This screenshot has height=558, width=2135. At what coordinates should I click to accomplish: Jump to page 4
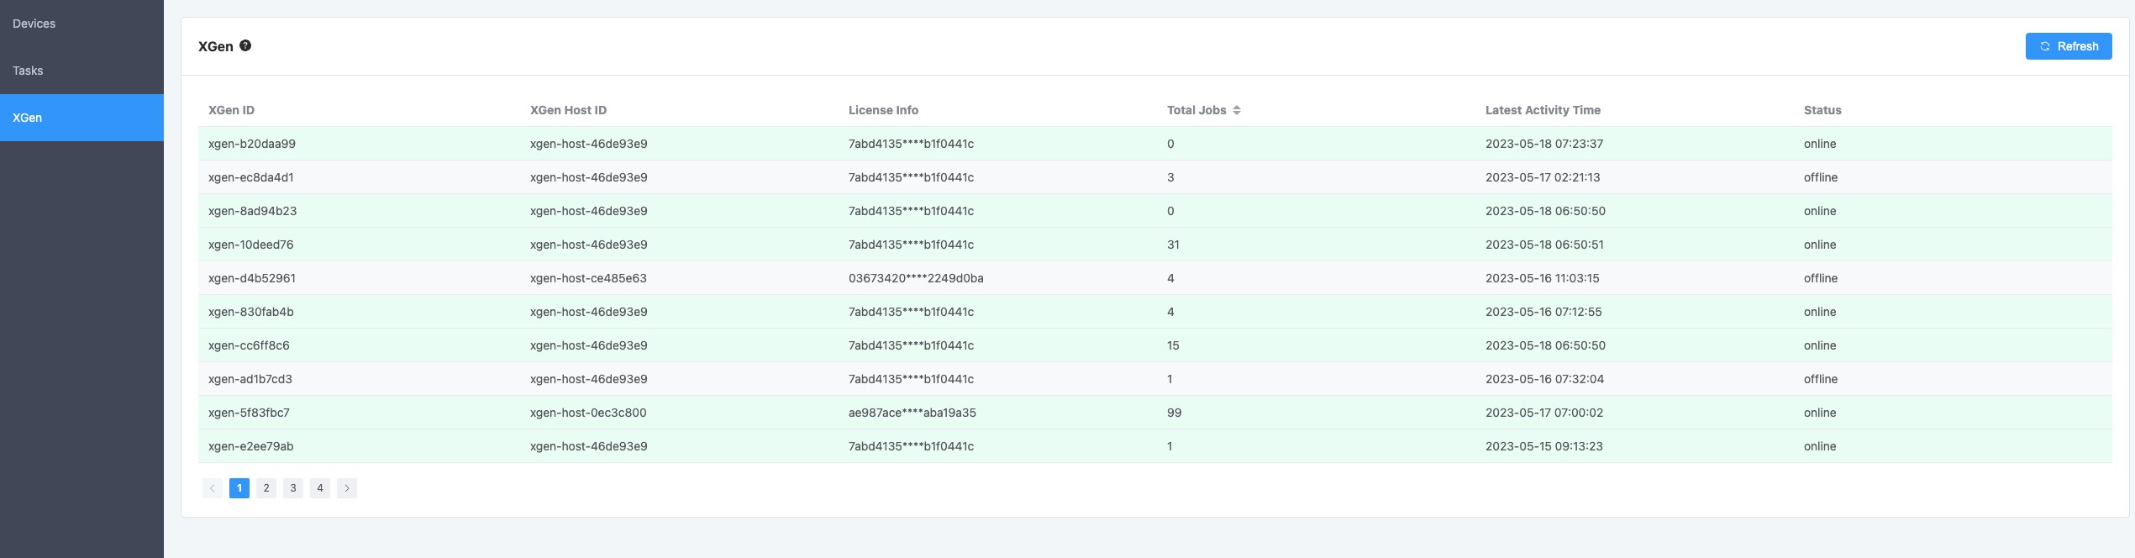point(320,488)
